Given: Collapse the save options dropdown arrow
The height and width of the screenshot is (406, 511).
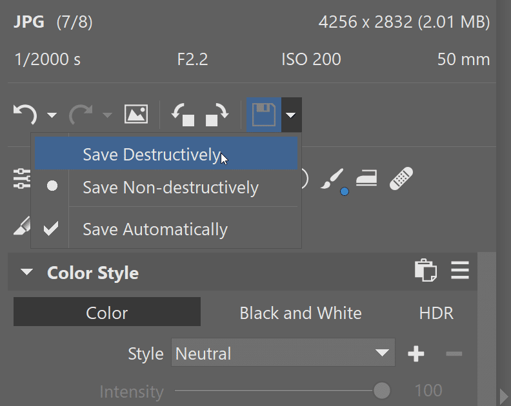Looking at the screenshot, I should pyautogui.click(x=292, y=115).
